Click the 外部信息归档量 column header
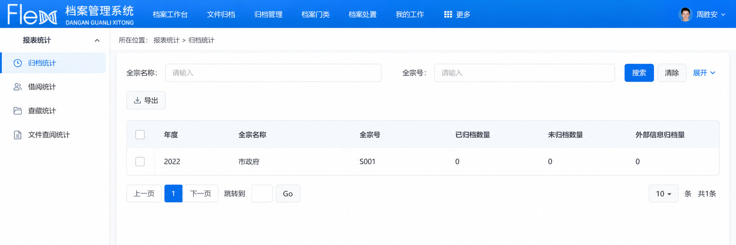 (660, 135)
